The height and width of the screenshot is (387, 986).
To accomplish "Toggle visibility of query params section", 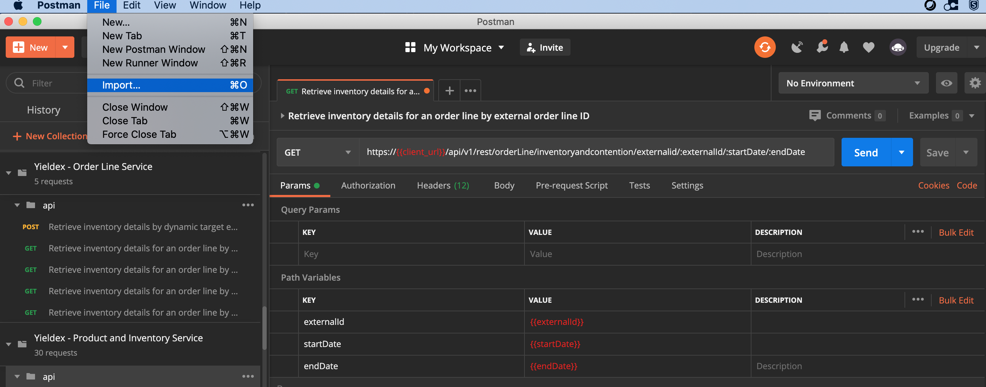I will pos(311,209).
